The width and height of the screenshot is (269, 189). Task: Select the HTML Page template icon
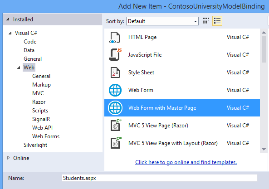pos(115,37)
